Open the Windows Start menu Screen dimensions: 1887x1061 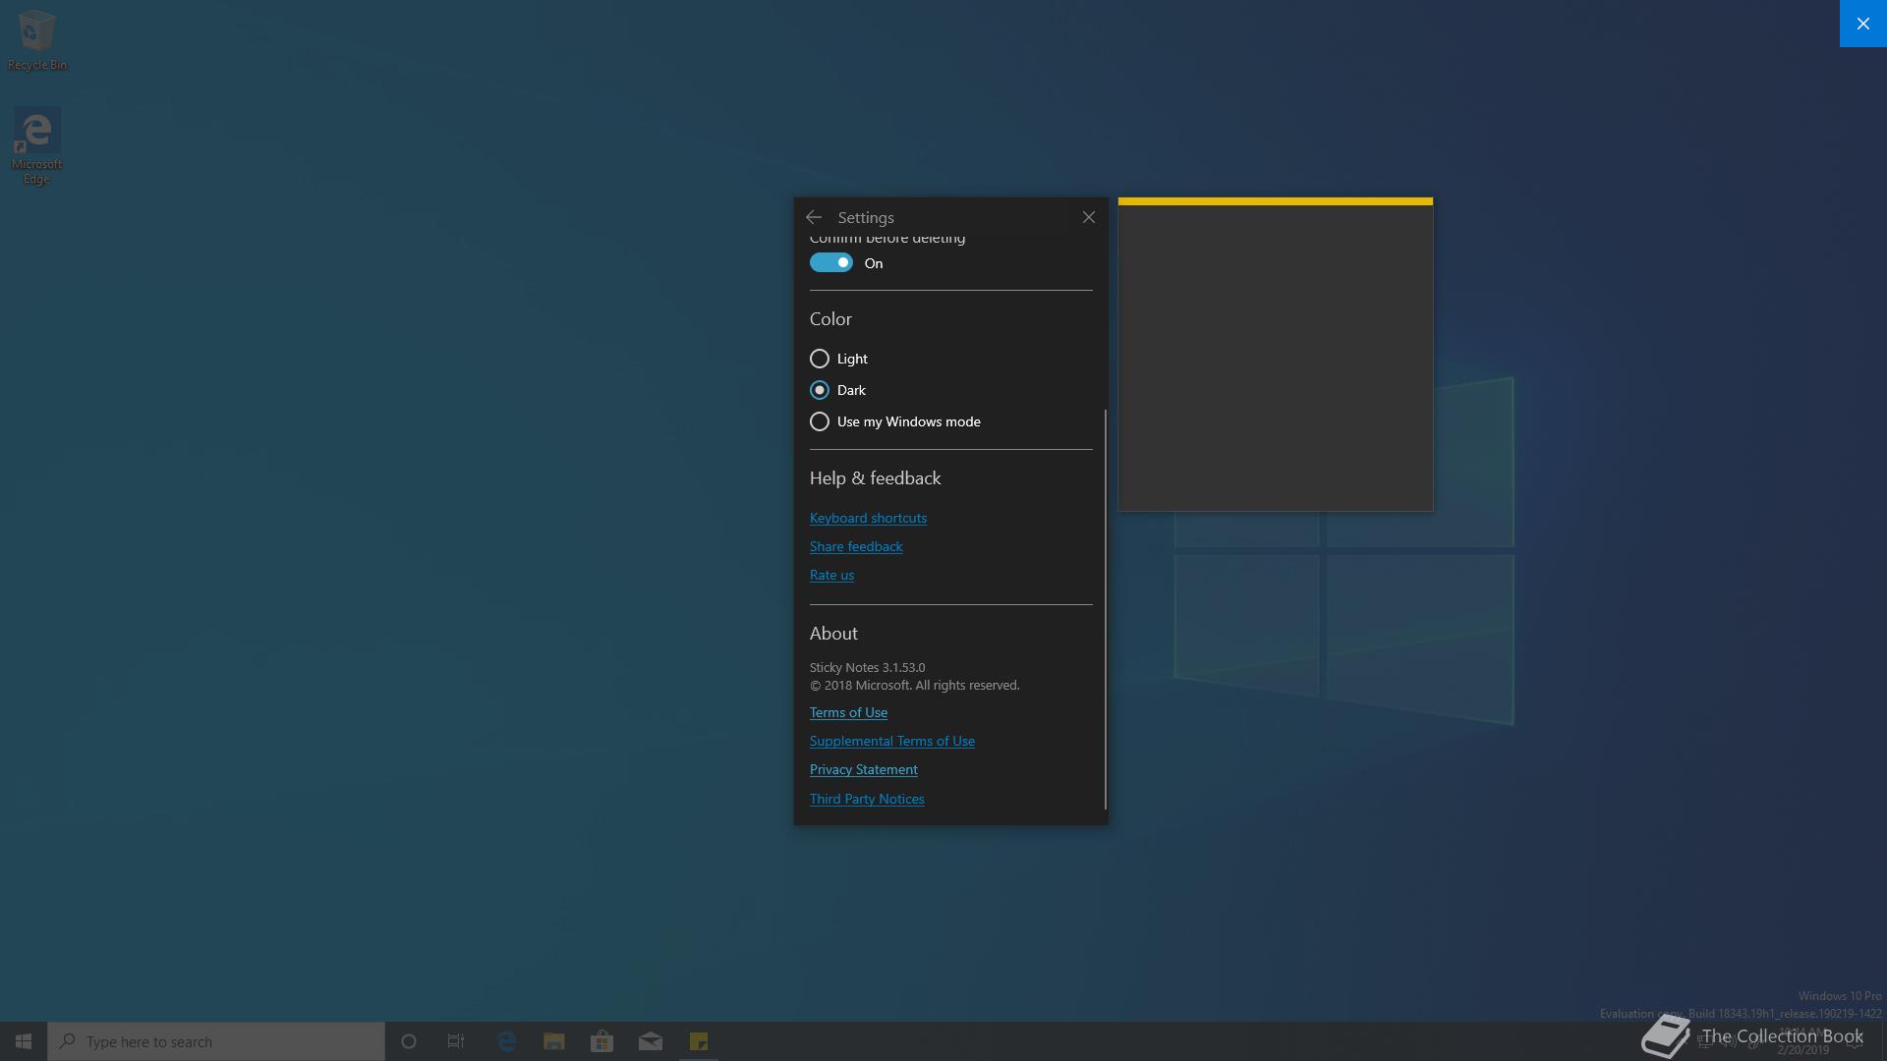pyautogui.click(x=24, y=1041)
